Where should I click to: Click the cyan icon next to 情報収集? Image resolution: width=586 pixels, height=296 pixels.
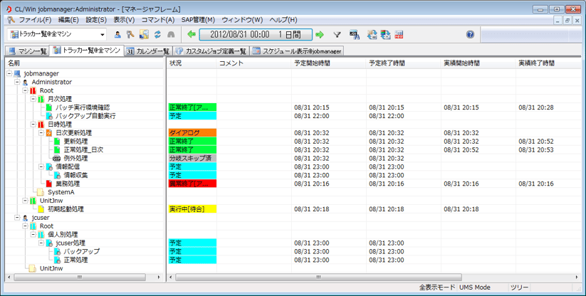(57, 175)
